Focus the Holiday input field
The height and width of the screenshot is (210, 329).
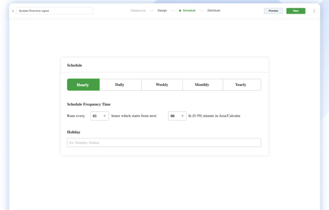pos(164,143)
